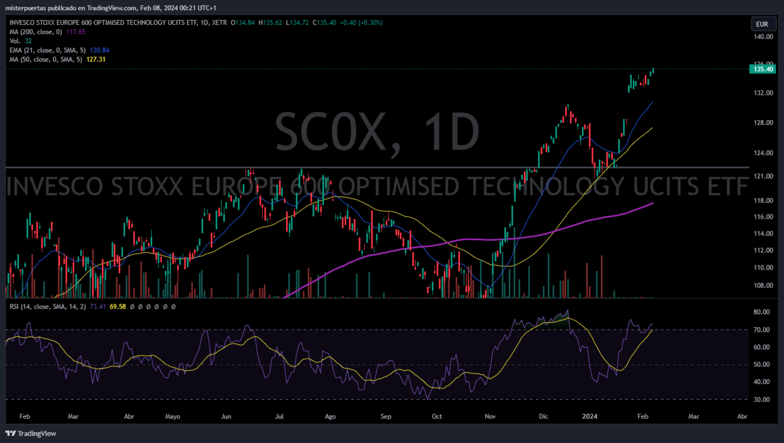784x443 pixels.
Task: Click the TradingView logo at the bottom
Action: (31, 433)
